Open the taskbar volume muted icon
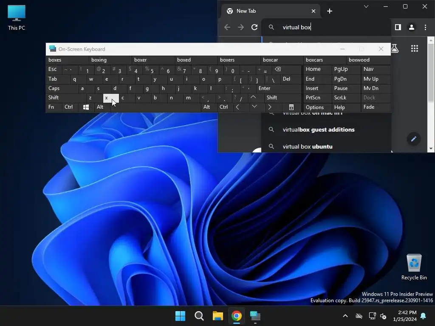Image resolution: width=435 pixels, height=326 pixels. tap(383, 316)
